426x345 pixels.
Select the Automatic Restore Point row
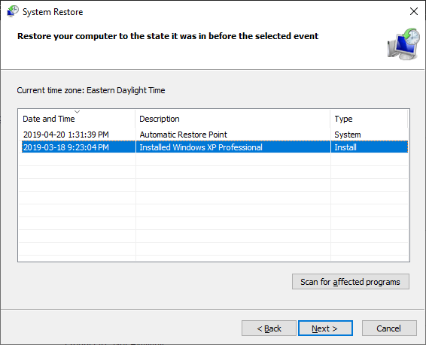click(214, 135)
